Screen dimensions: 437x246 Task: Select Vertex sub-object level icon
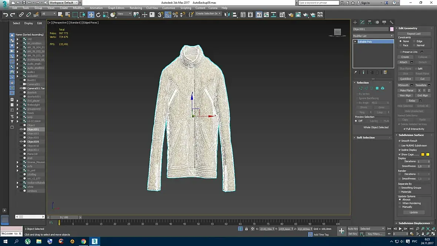click(360, 88)
